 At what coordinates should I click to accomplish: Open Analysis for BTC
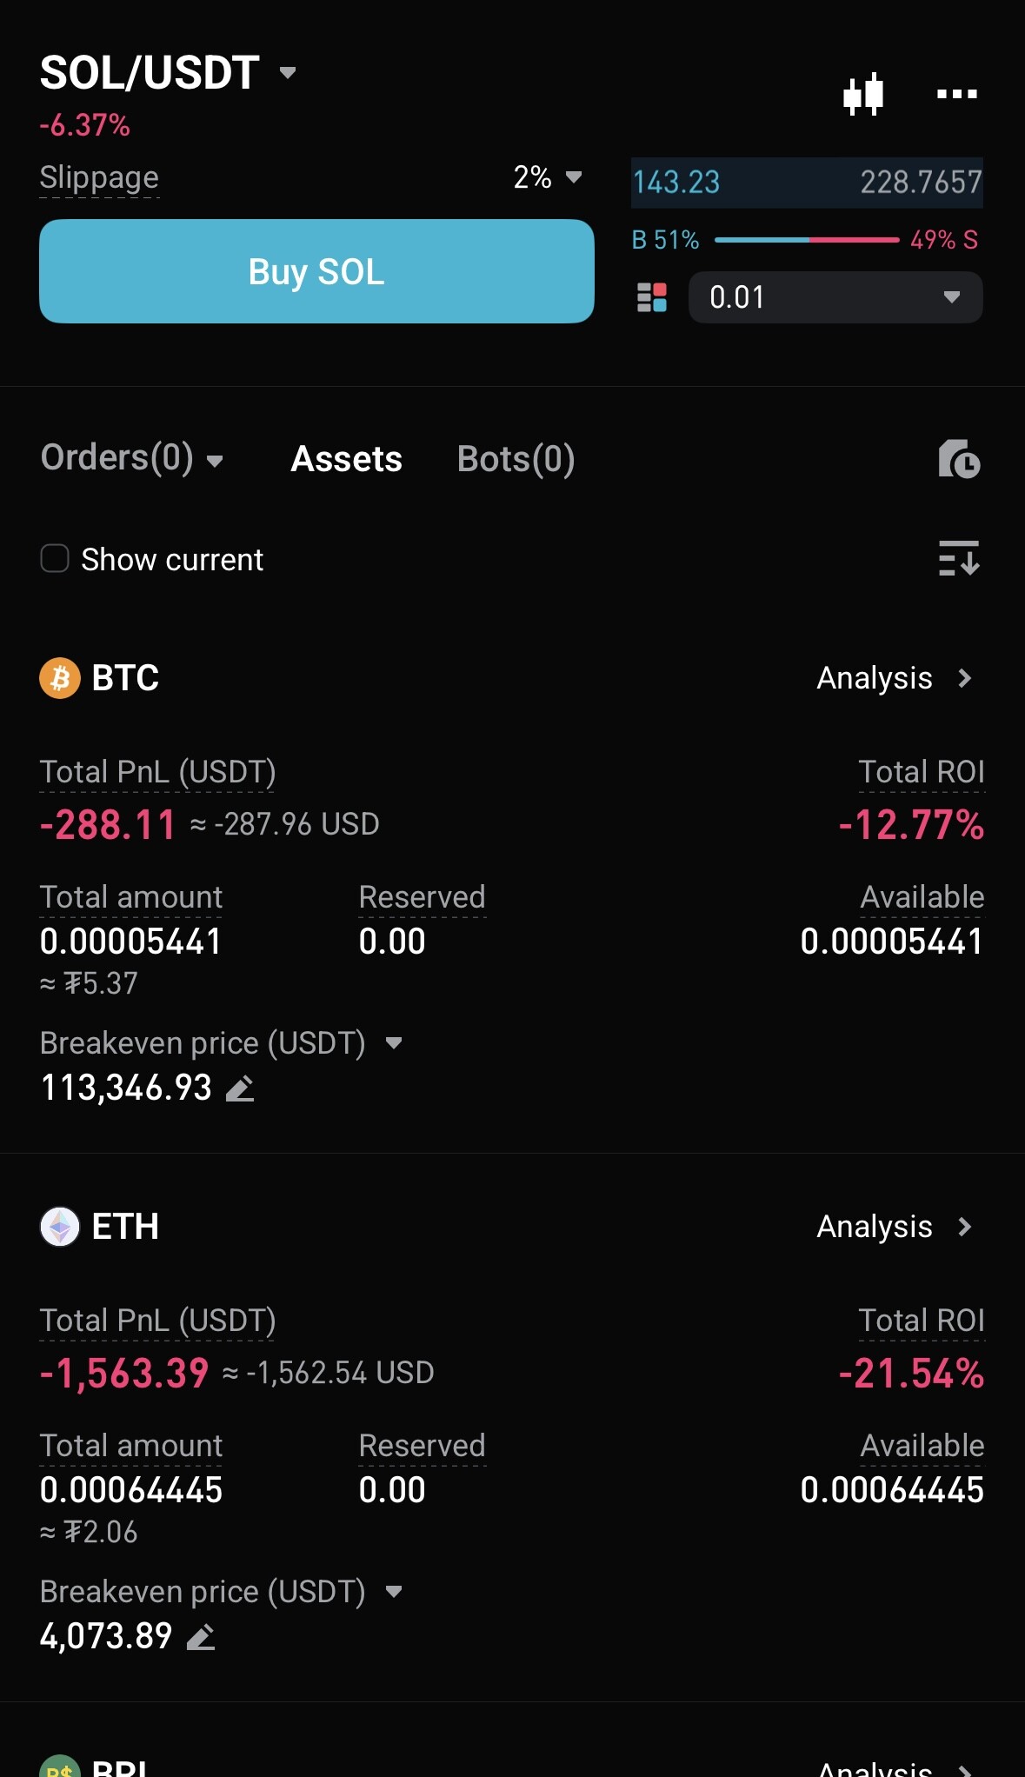(x=894, y=678)
